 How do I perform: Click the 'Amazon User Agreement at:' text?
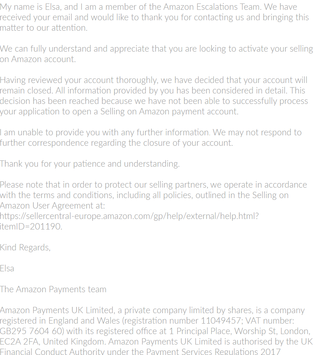[x=53, y=206]
